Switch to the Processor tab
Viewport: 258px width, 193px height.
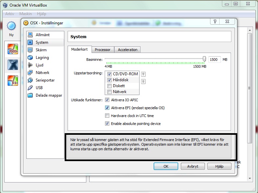103,50
